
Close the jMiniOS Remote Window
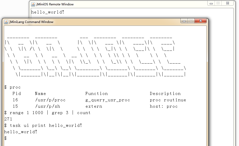pos(228,3)
